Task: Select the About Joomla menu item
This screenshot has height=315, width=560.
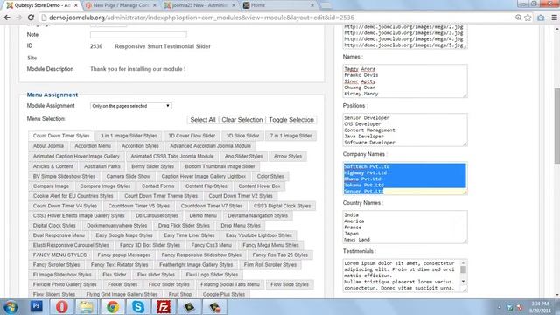Action: click(48, 146)
